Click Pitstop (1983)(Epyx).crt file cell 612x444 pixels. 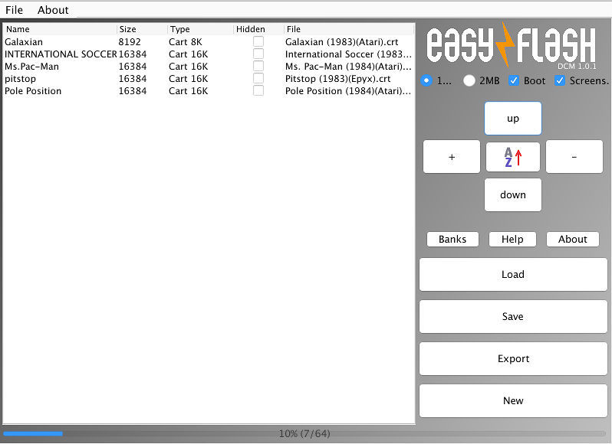coord(337,79)
